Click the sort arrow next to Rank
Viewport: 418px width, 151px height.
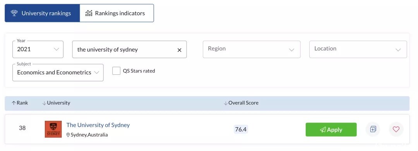click(x=14, y=103)
